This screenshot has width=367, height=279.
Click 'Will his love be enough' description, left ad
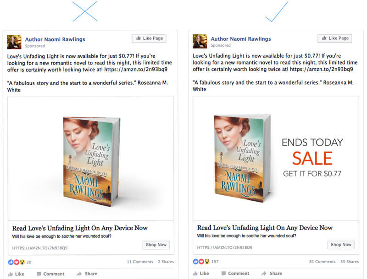[x=61, y=236]
